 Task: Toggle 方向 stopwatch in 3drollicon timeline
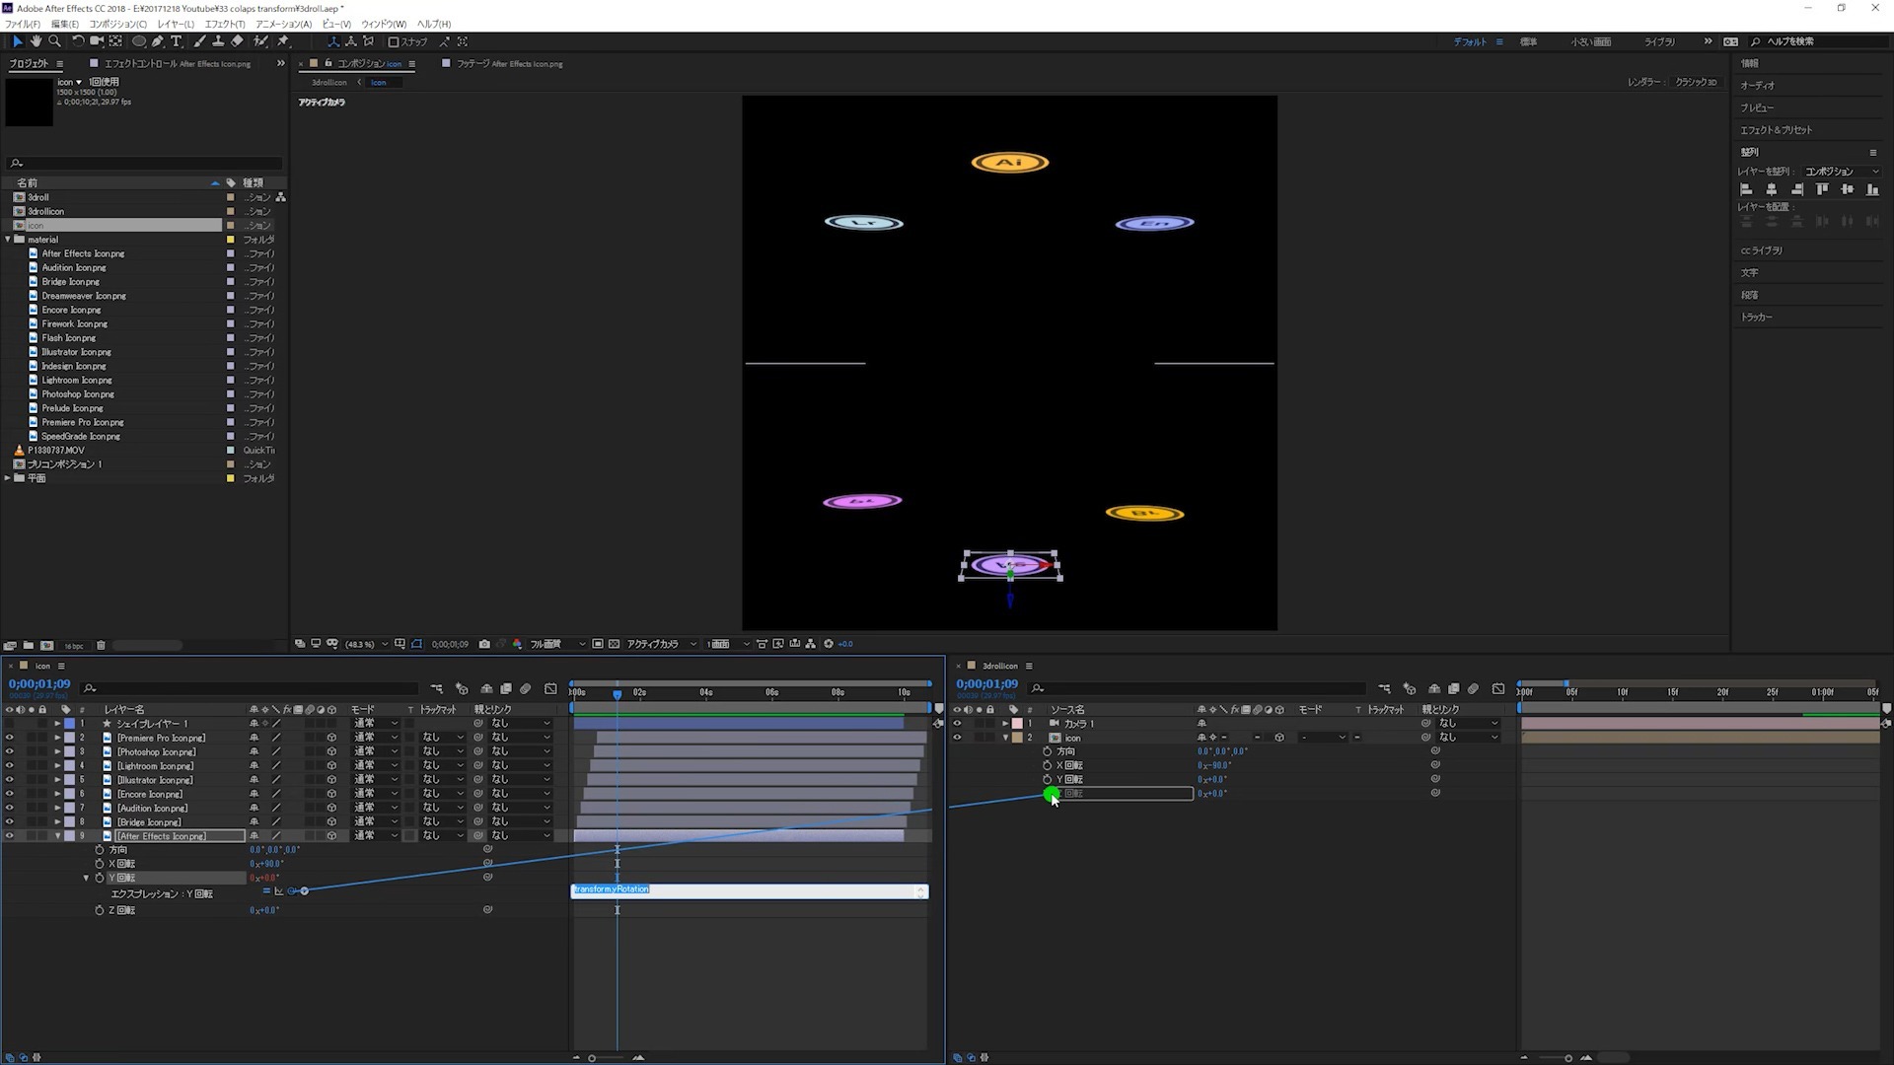(1048, 751)
